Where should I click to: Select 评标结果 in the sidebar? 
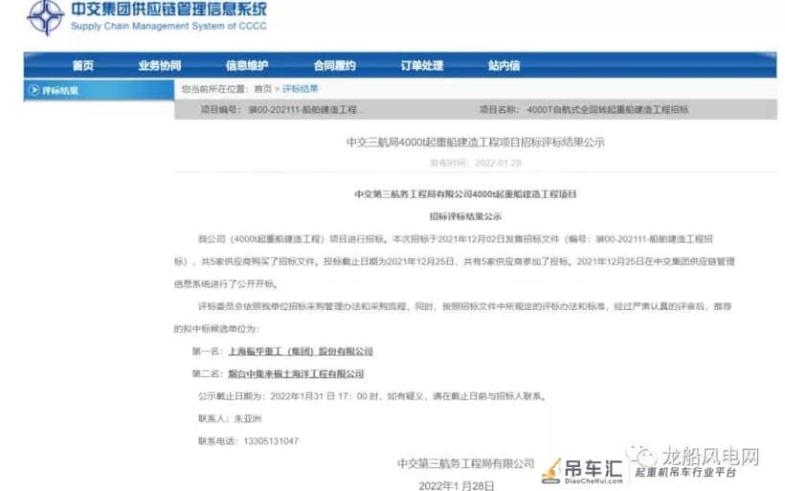[60, 91]
